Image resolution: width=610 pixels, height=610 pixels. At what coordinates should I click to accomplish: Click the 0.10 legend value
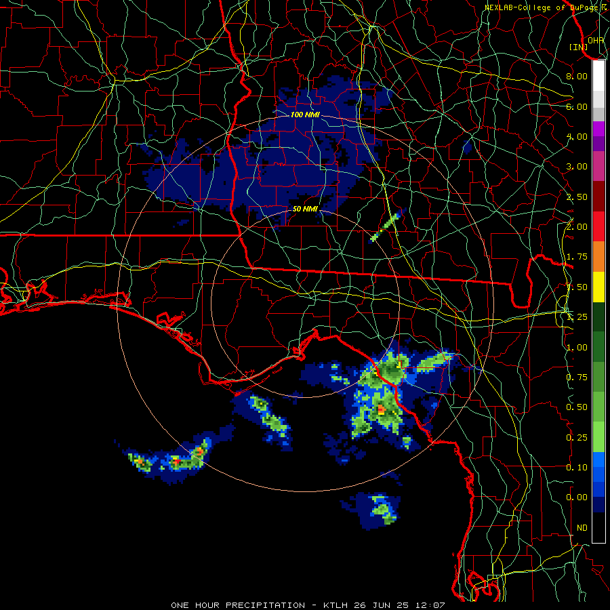click(x=577, y=468)
